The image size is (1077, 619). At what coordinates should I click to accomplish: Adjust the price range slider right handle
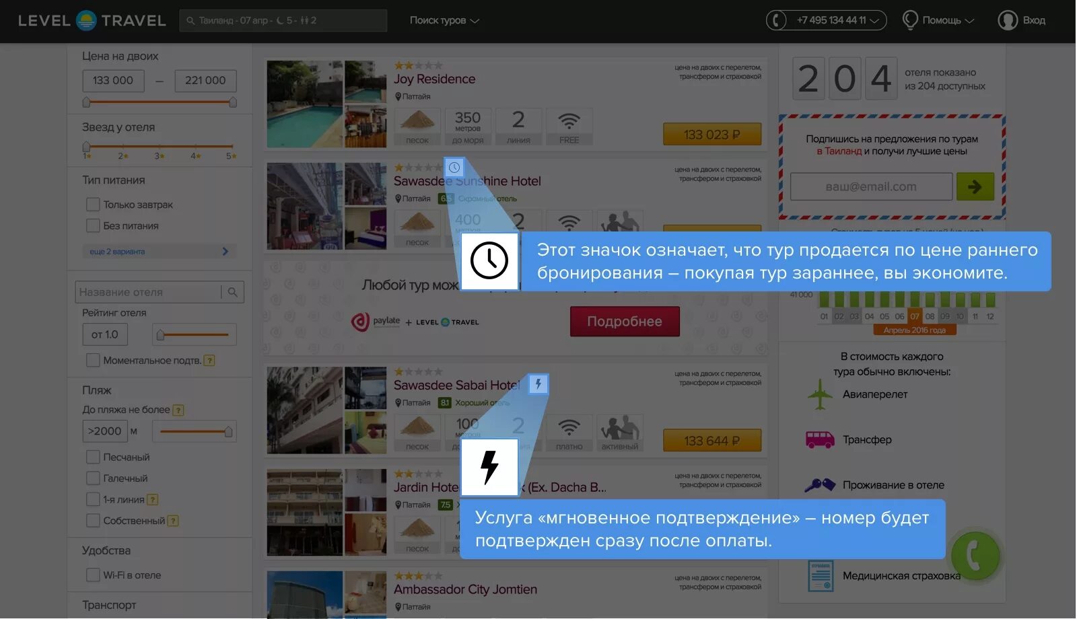[233, 102]
